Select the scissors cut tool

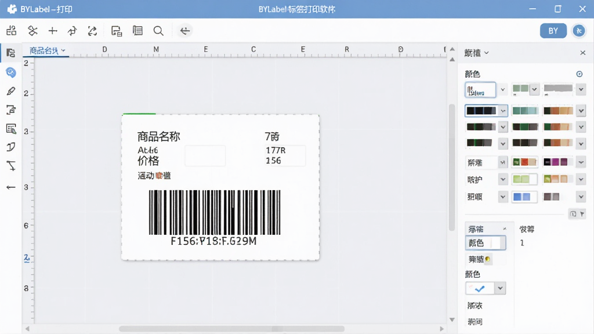[x=32, y=31]
